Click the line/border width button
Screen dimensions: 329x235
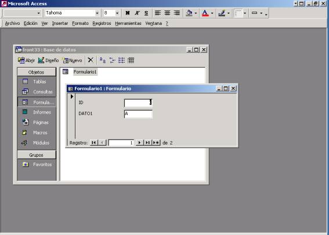(238, 13)
